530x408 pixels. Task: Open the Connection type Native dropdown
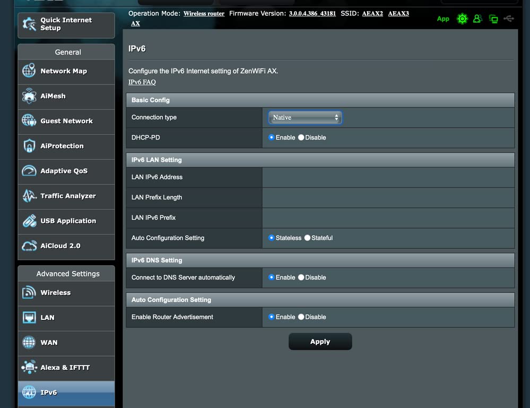click(305, 118)
